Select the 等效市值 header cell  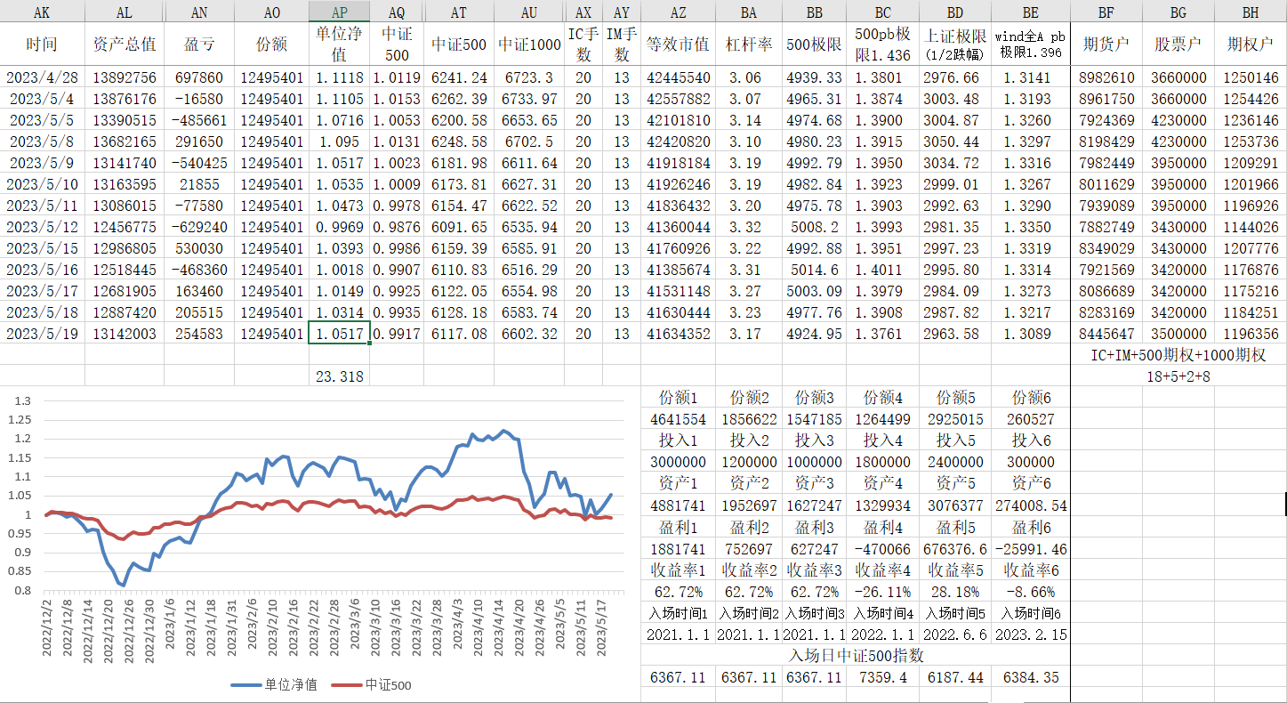(x=678, y=44)
